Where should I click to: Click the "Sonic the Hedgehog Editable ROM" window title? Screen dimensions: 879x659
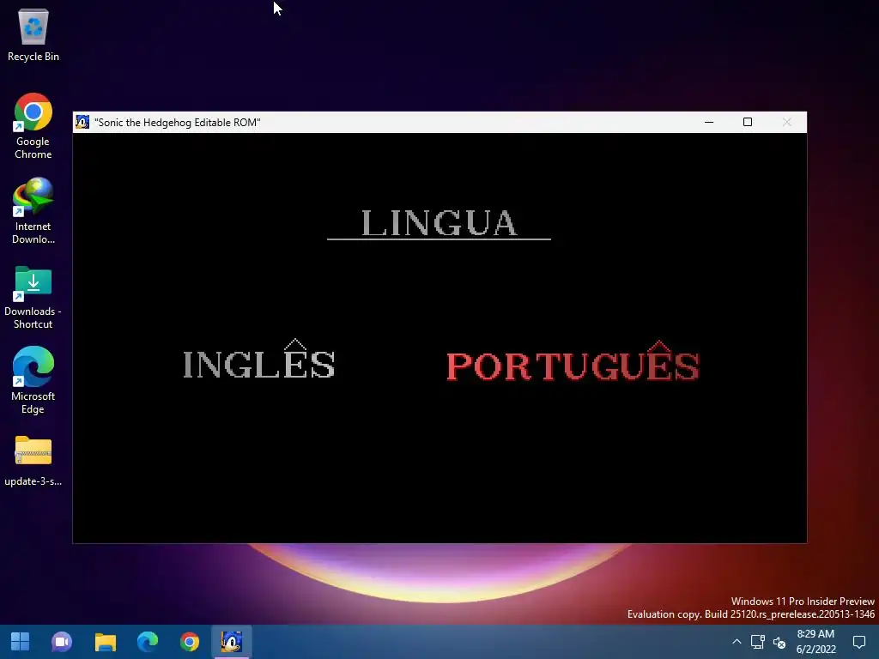177,122
